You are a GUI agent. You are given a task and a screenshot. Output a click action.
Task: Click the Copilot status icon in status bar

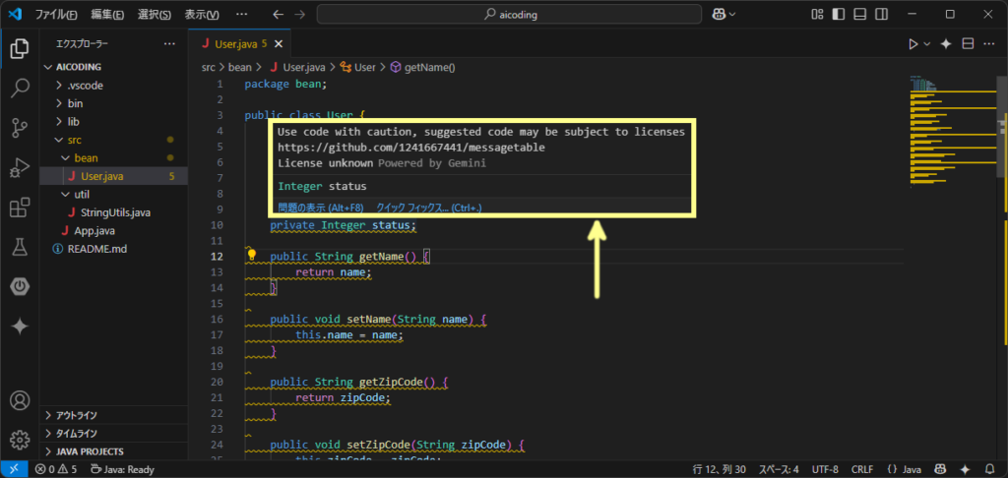(940, 470)
